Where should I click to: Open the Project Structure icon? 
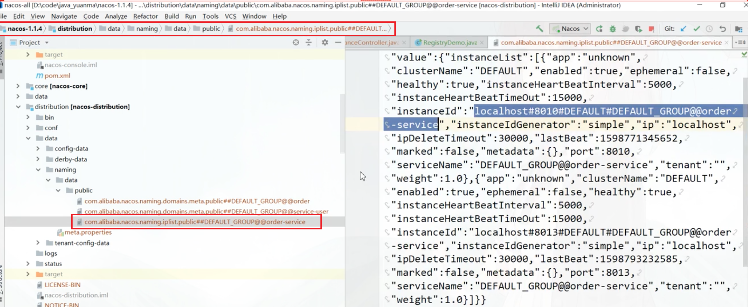738,29
